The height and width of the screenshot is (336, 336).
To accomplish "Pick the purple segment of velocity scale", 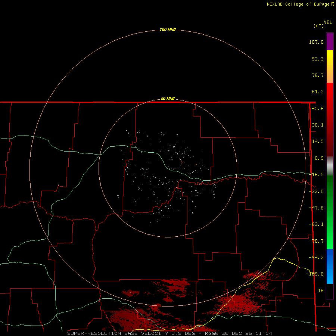I will tap(330, 41).
